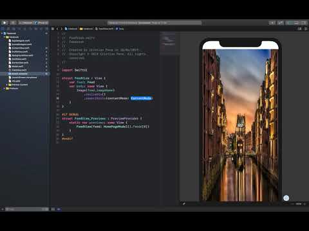The image size is (309, 231).
Task: Click the group folder in the jump bar
Action: tap(86, 29)
